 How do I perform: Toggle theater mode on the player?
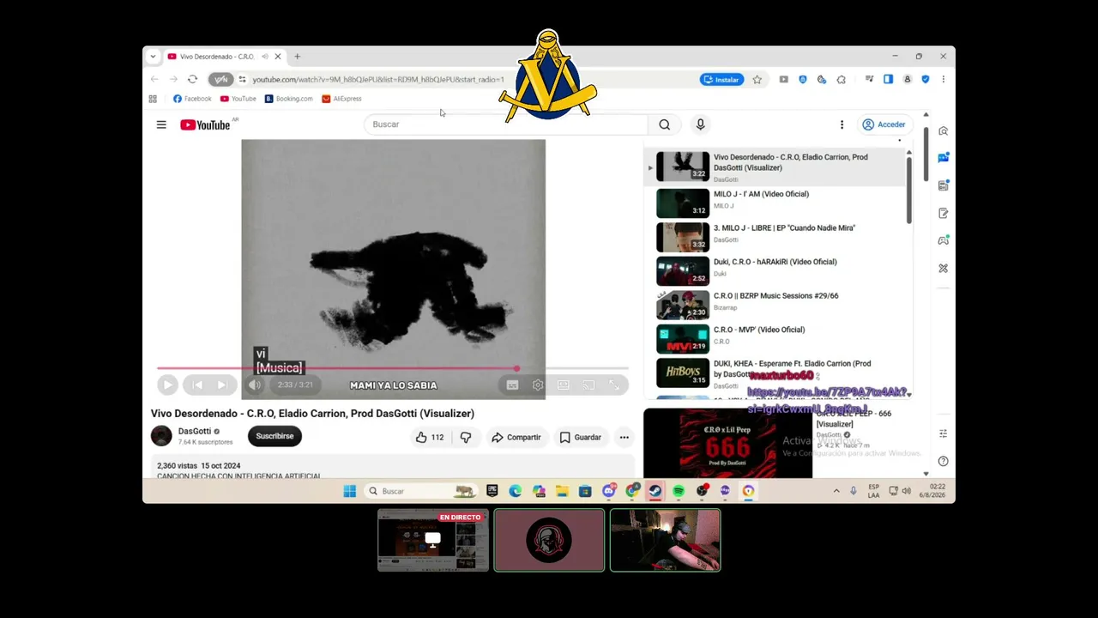click(563, 385)
